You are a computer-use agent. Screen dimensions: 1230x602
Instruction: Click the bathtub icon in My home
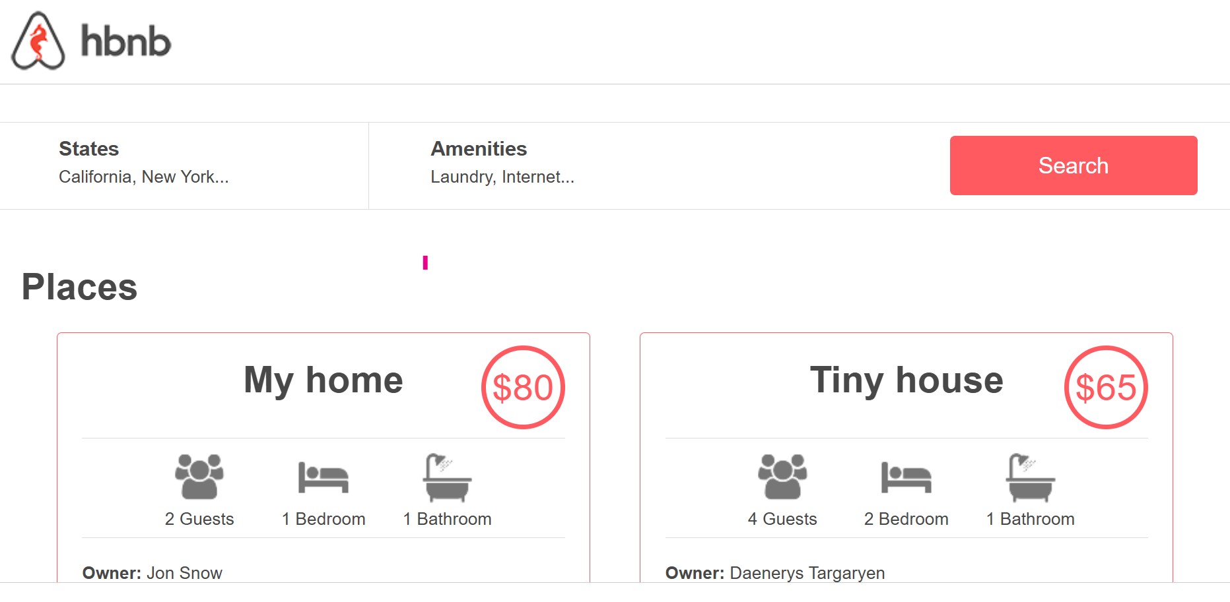pyautogui.click(x=447, y=477)
